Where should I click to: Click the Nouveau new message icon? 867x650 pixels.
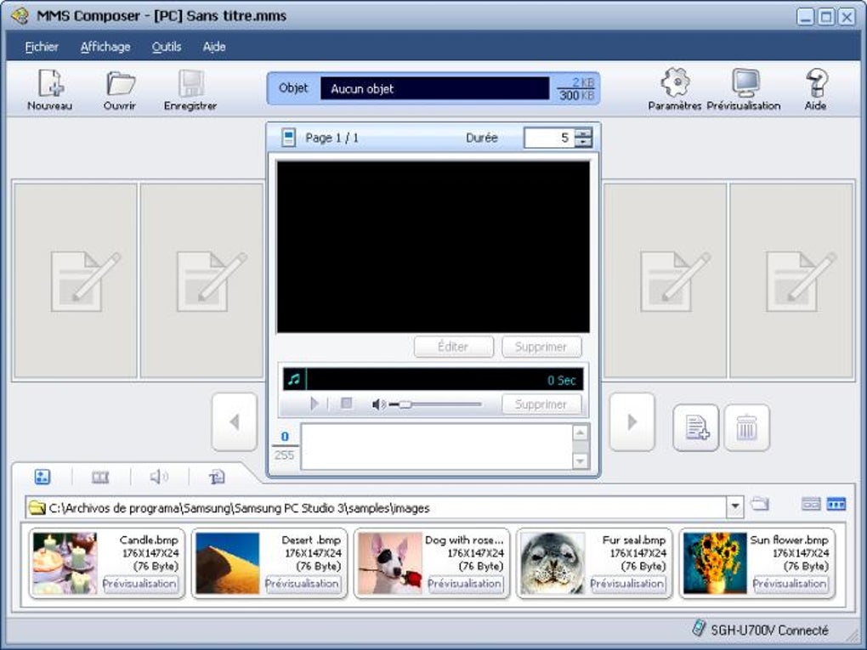(x=50, y=89)
